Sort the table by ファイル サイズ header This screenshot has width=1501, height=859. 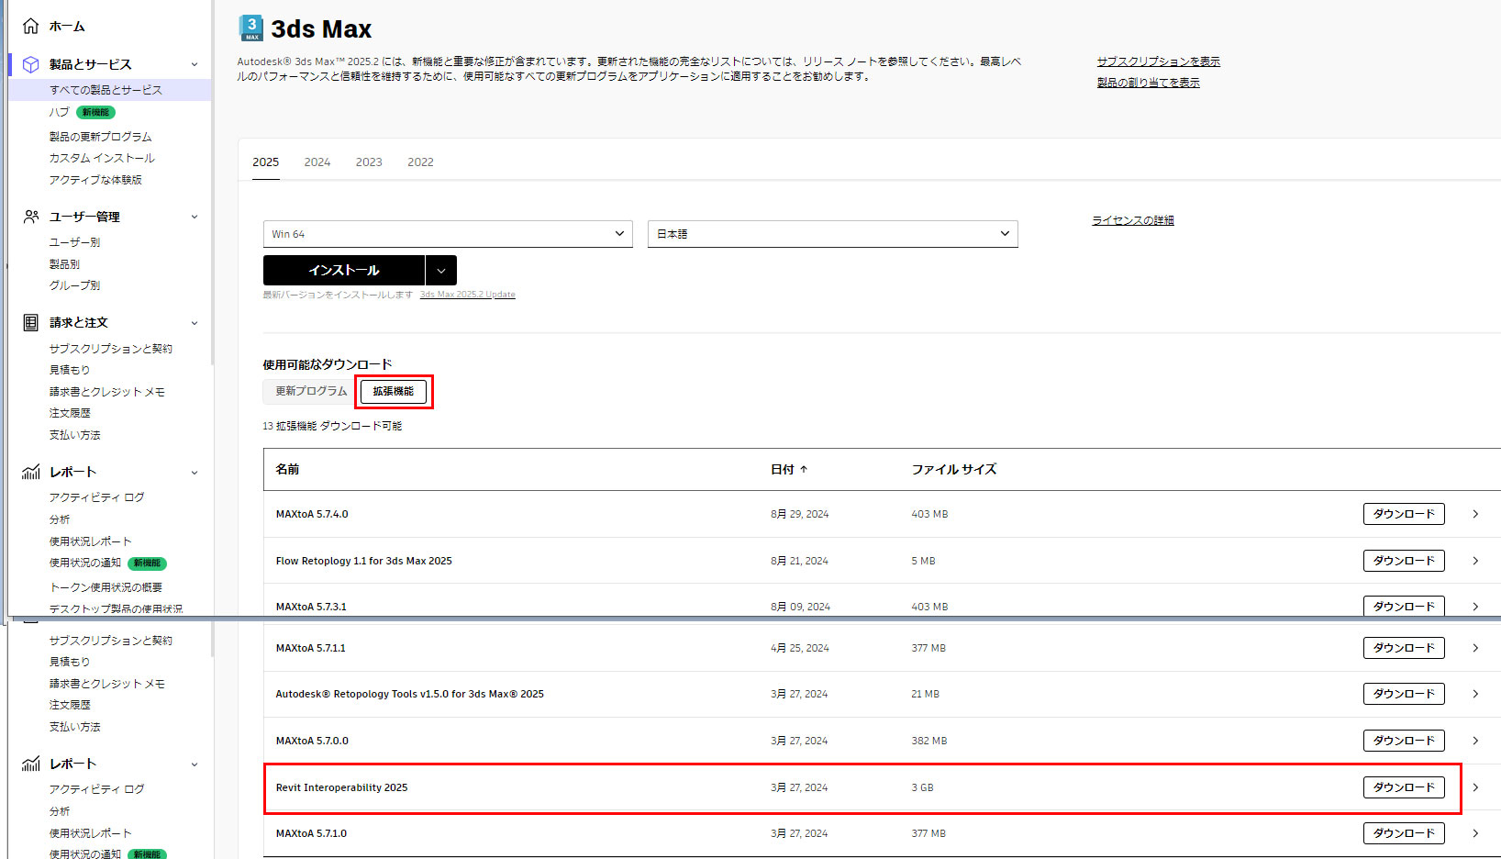coord(953,469)
